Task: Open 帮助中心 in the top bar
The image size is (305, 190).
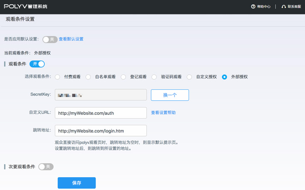Action: (x=264, y=7)
